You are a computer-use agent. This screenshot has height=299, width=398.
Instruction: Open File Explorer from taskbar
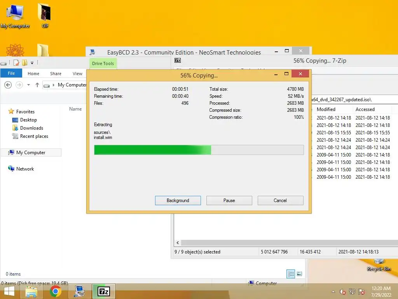31,291
